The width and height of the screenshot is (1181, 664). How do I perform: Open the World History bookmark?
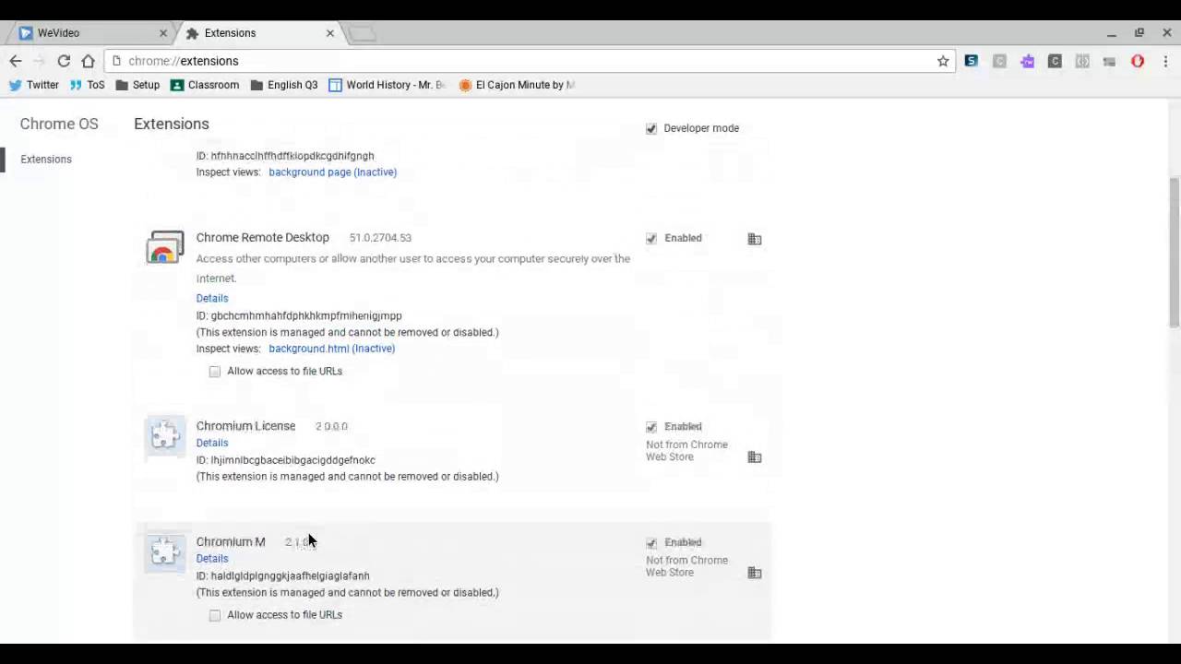pyautogui.click(x=388, y=85)
